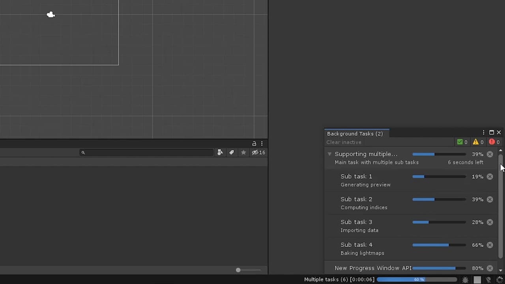The image size is (505, 284).
Task: Select the Sub task 2 label
Action: pos(356,199)
